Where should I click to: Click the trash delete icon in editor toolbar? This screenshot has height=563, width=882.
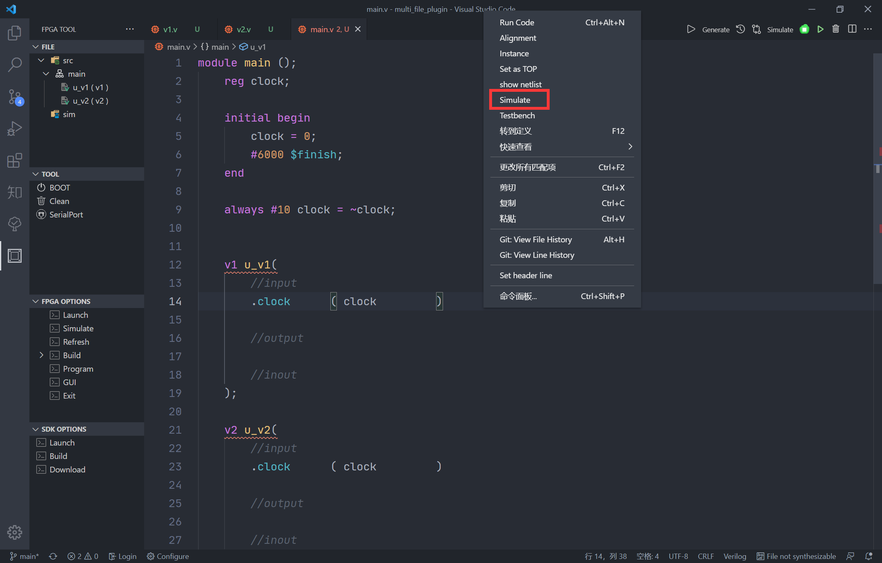pos(835,29)
